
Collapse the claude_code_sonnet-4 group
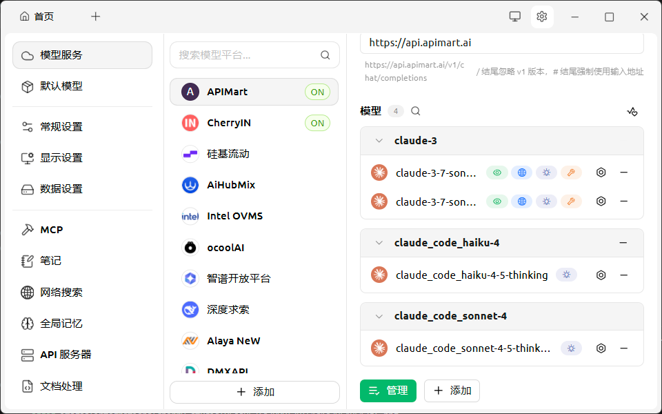(x=379, y=316)
